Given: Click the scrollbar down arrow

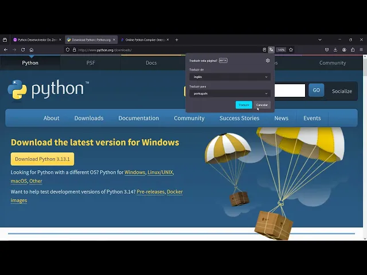Looking at the screenshot, I should 365,238.
